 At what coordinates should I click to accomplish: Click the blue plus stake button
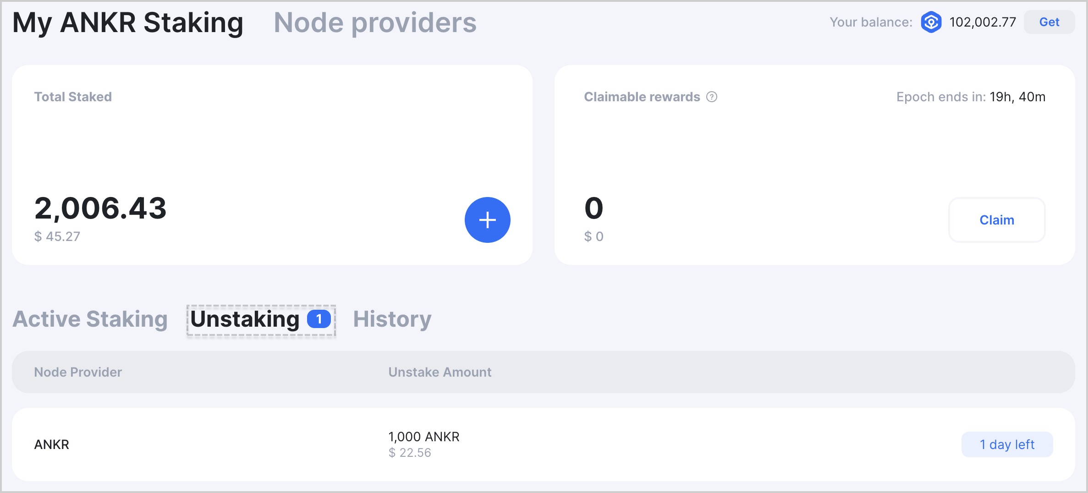pyautogui.click(x=487, y=220)
